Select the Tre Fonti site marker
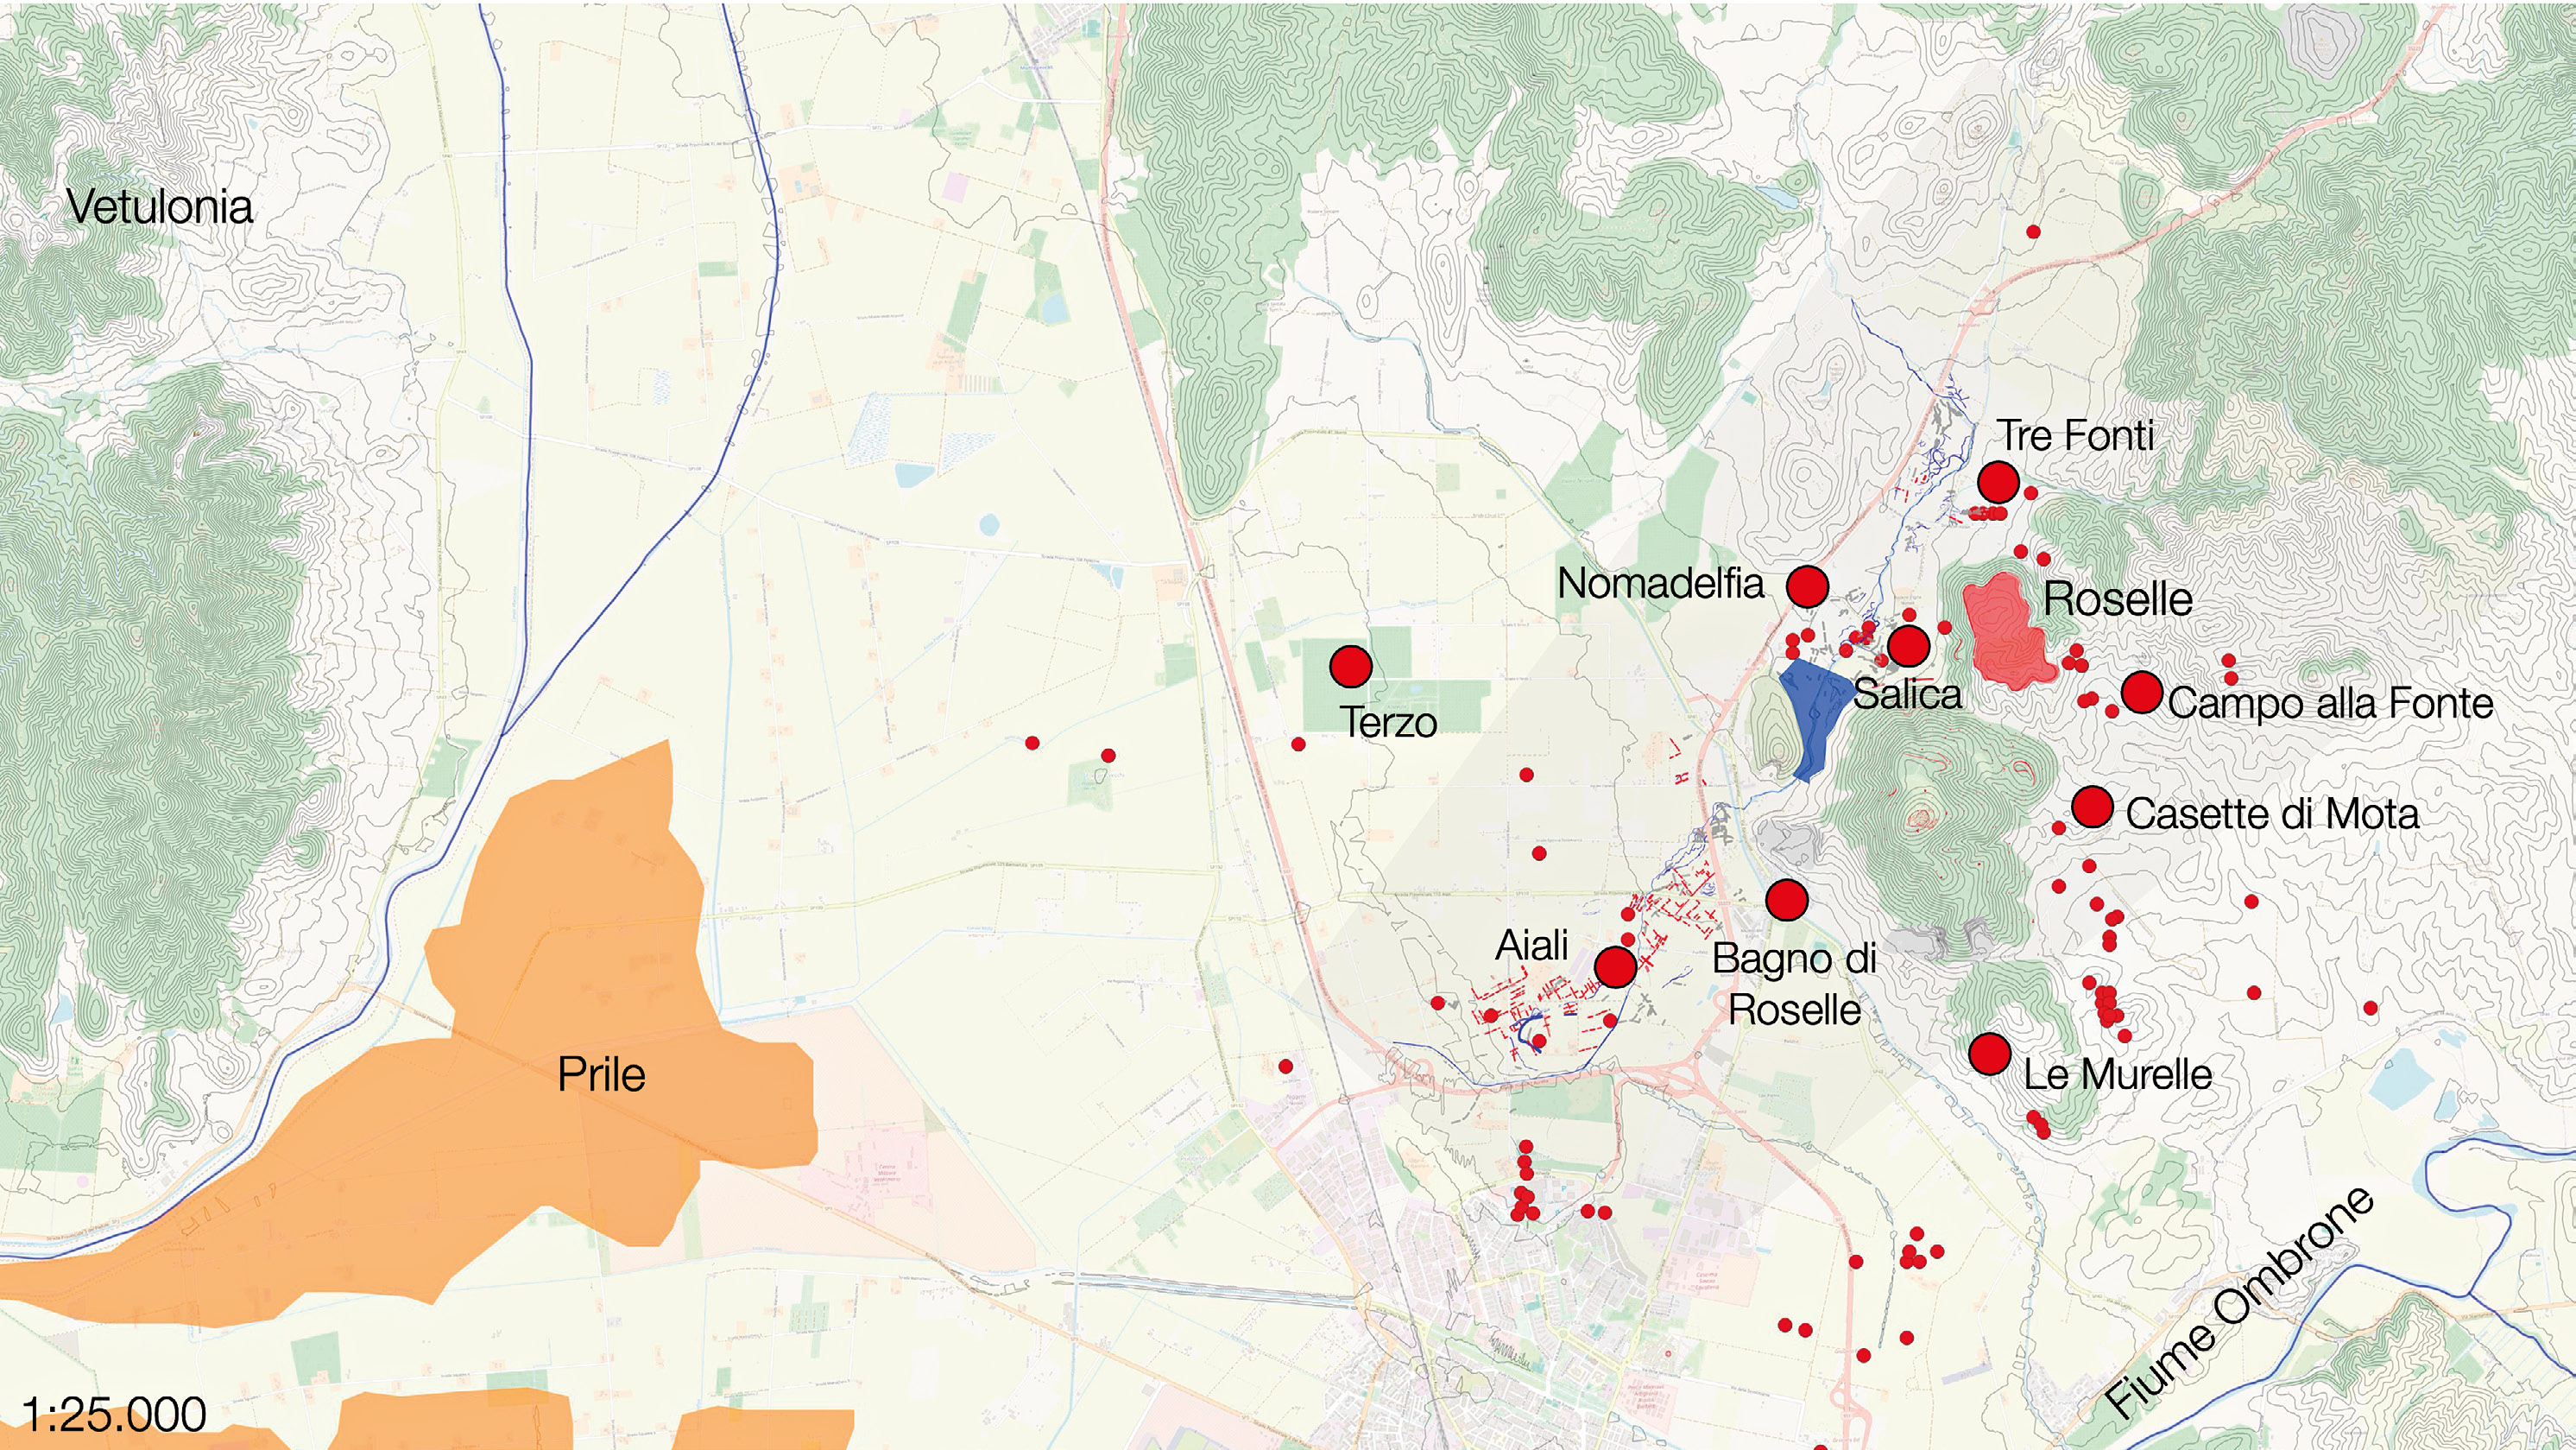 (1998, 483)
